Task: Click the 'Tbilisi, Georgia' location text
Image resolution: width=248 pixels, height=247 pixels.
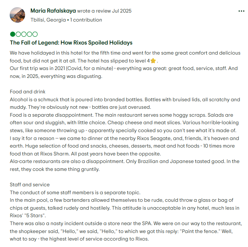Action: pyautogui.click(x=48, y=20)
